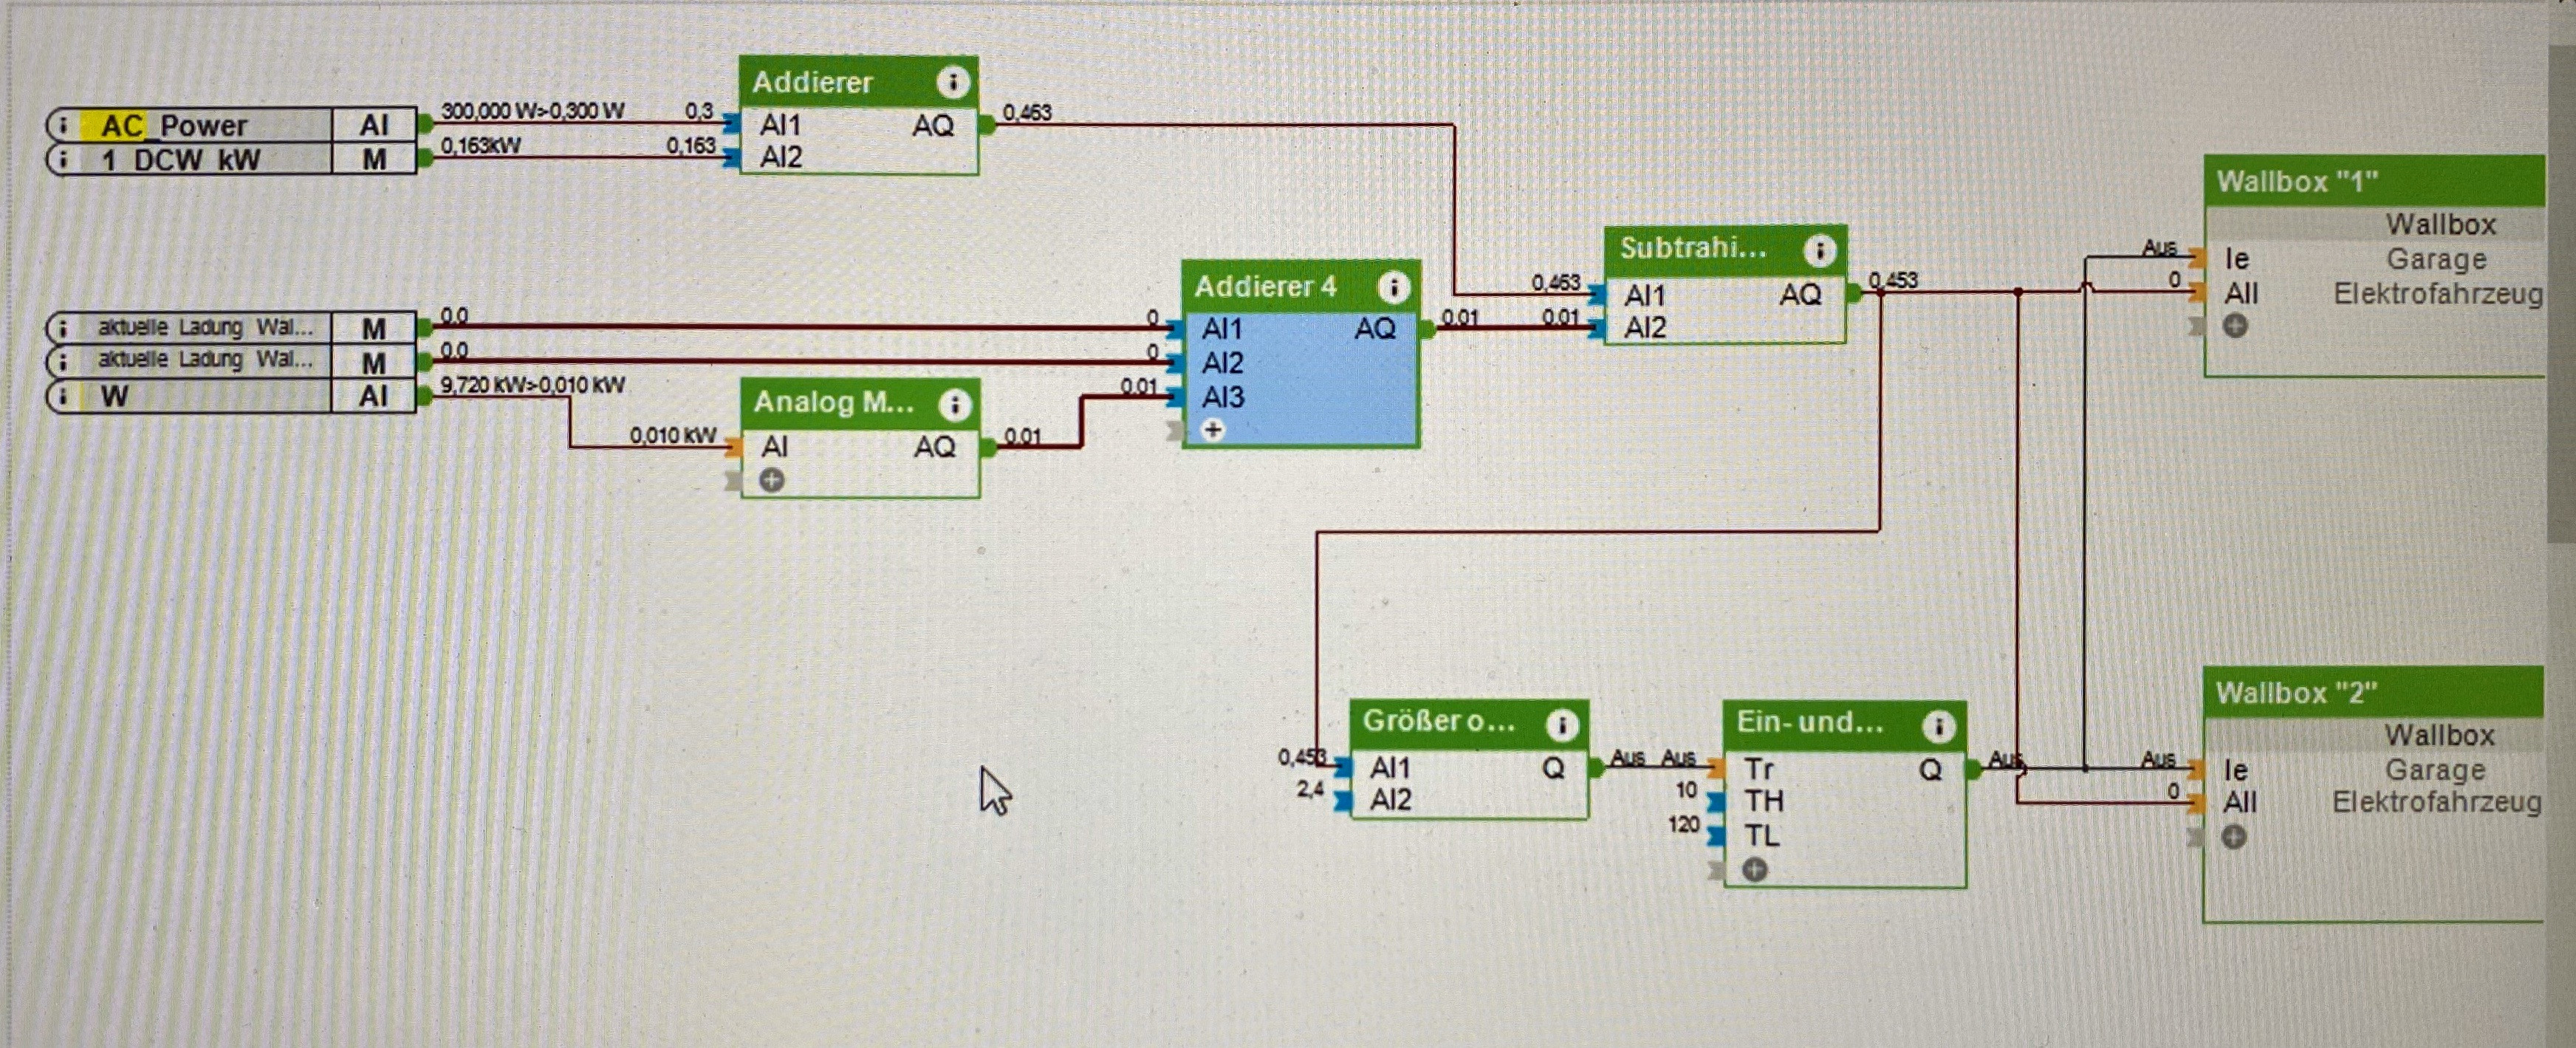
Task: Select the Wallbox "2" block title
Action: 2296,693
